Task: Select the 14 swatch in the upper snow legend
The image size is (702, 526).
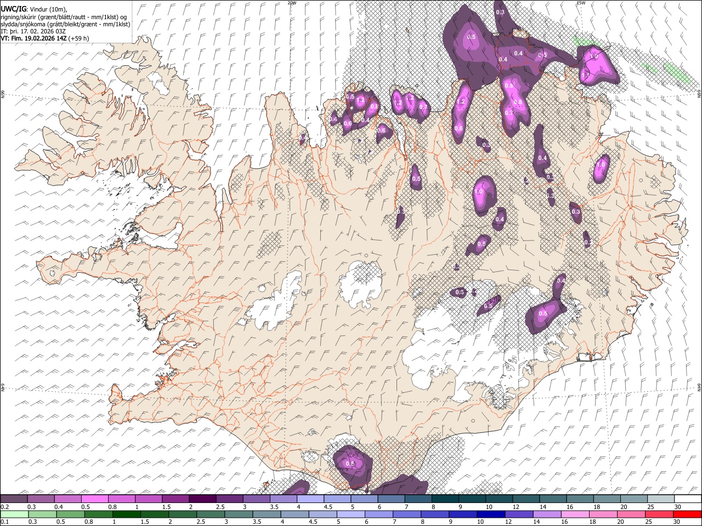Action: 553,499
